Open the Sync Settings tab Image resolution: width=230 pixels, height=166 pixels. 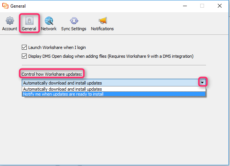click(x=74, y=24)
